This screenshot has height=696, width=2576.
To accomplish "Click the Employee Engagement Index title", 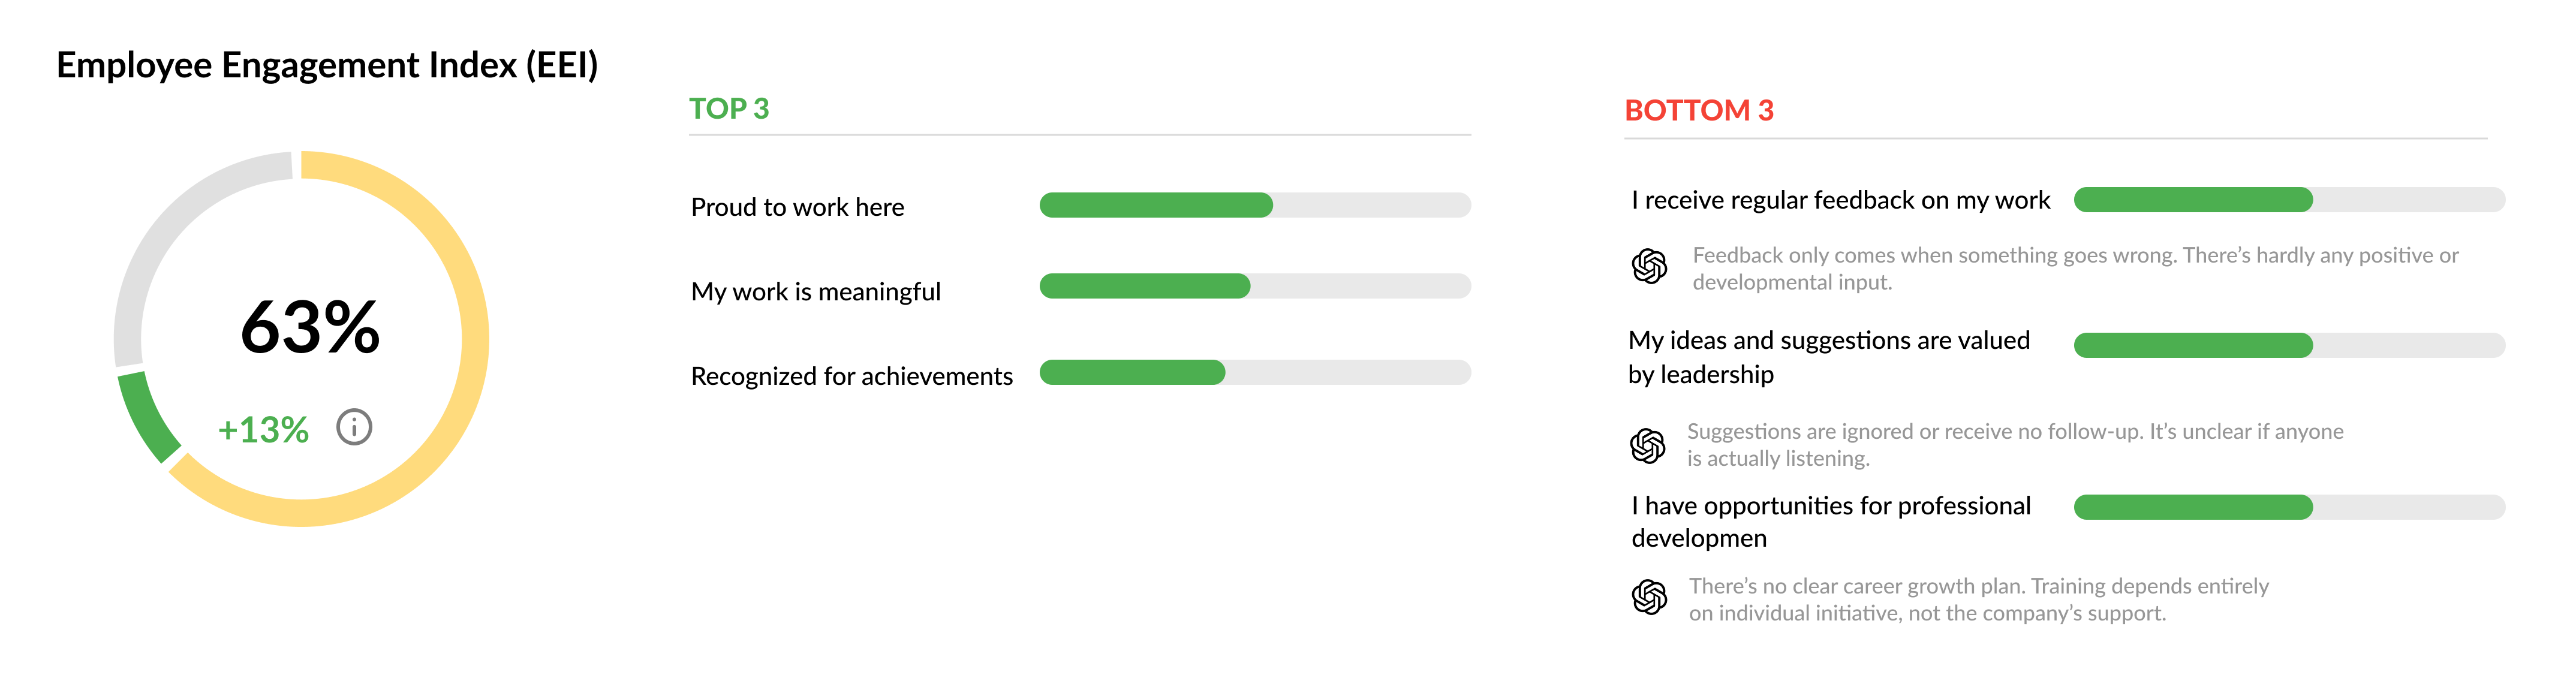I will pyautogui.click(x=327, y=65).
